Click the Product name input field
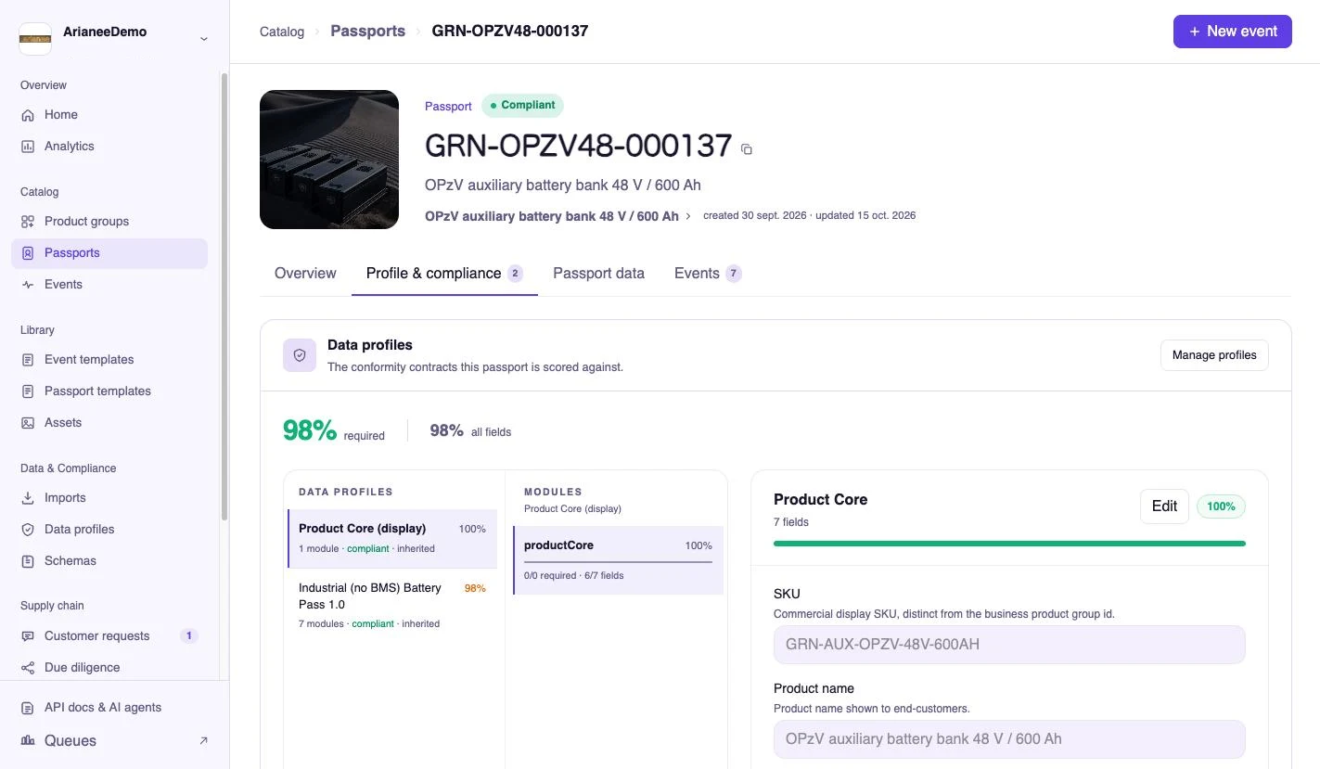This screenshot has height=769, width=1320. (x=1009, y=739)
